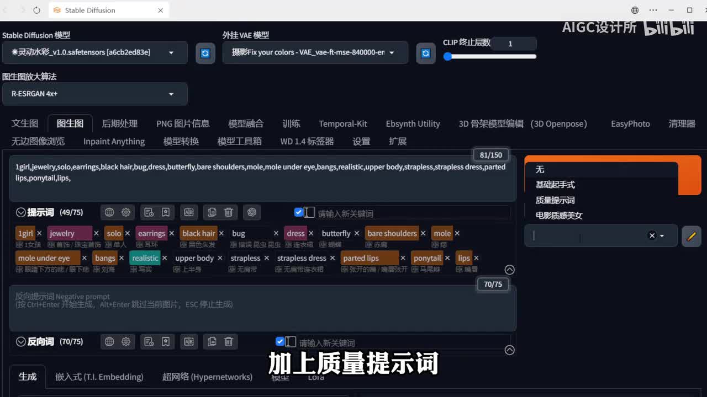Click the VAE model refresh icon
707x397 pixels.
tap(425, 53)
